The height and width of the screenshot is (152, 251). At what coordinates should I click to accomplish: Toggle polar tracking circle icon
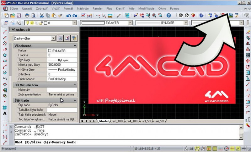pyautogui.click(x=226, y=149)
